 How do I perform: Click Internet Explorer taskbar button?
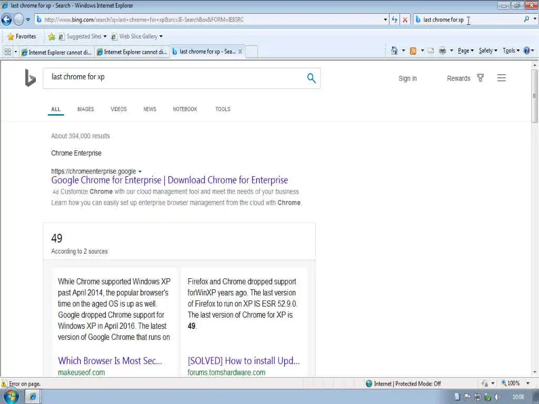33,397
